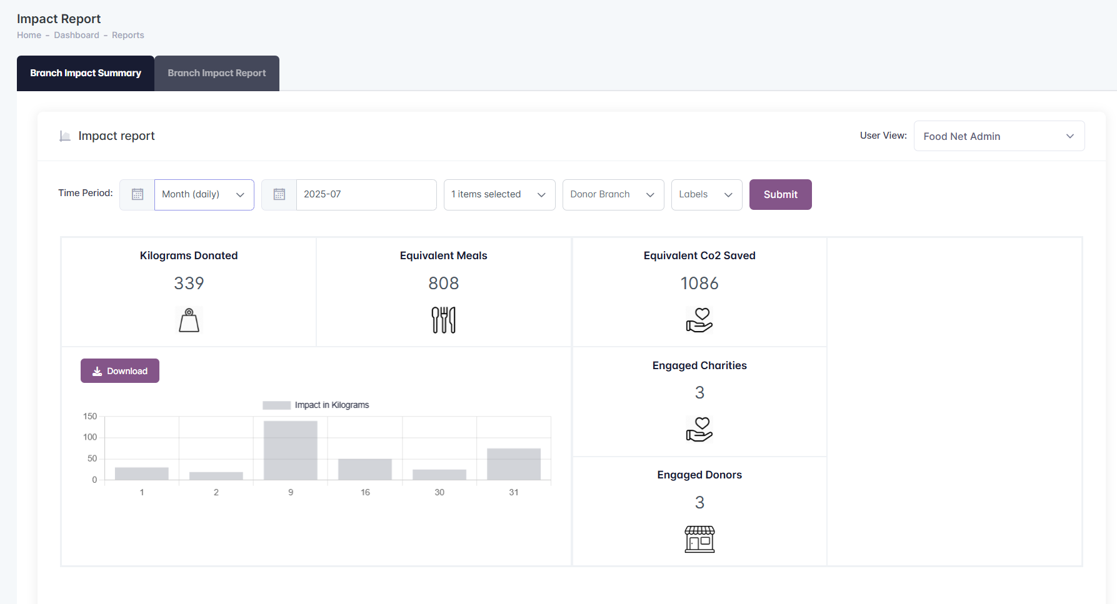Click the heart-hand icon under Engaged Charities

coord(699,429)
